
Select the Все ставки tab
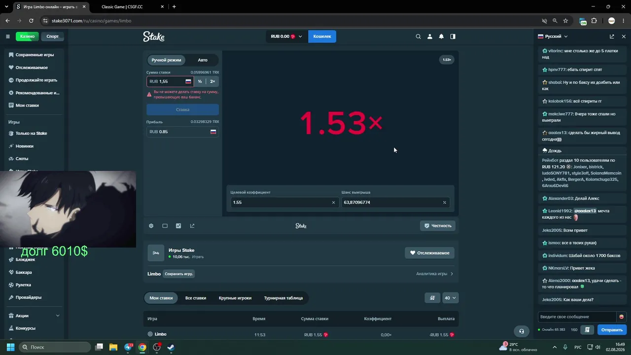click(x=196, y=298)
